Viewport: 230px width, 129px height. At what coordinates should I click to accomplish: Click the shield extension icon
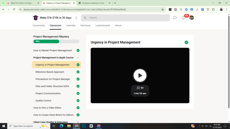(181, 10)
